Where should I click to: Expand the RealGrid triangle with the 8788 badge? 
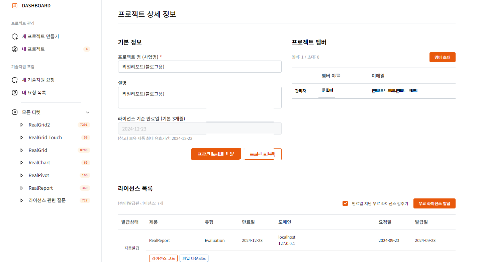point(22,150)
